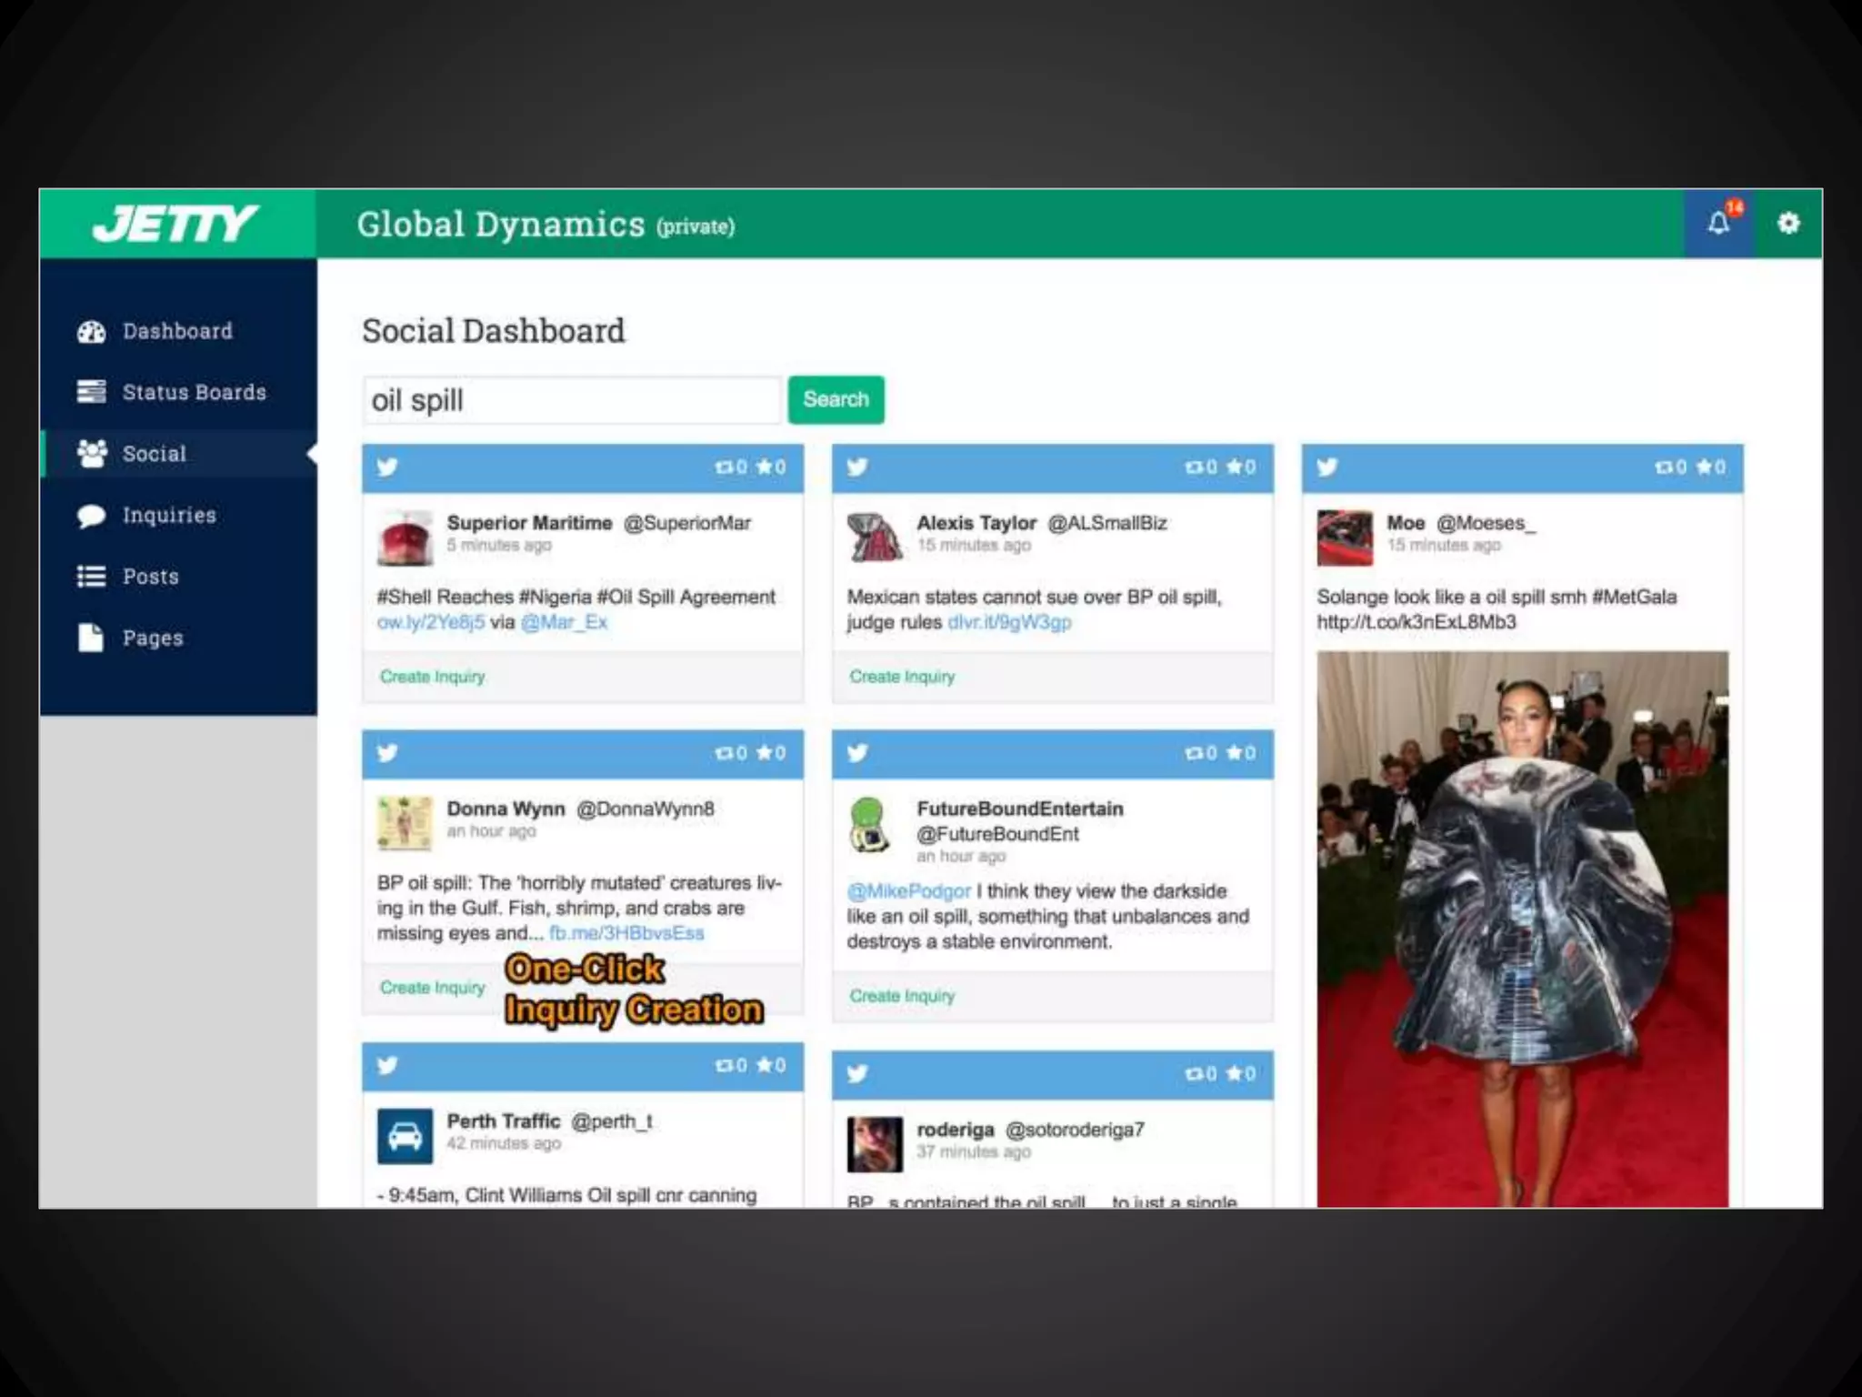This screenshot has height=1397, width=1862.
Task: Open the Solange Met Gala photo
Action: tap(1522, 928)
